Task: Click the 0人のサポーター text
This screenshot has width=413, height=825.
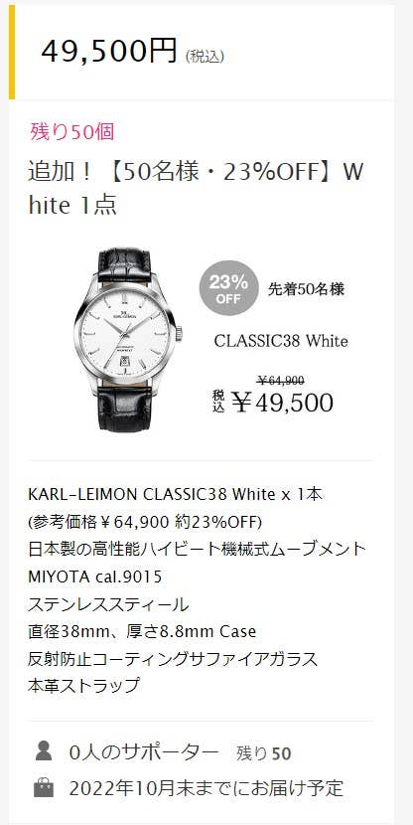Action: click(x=144, y=752)
